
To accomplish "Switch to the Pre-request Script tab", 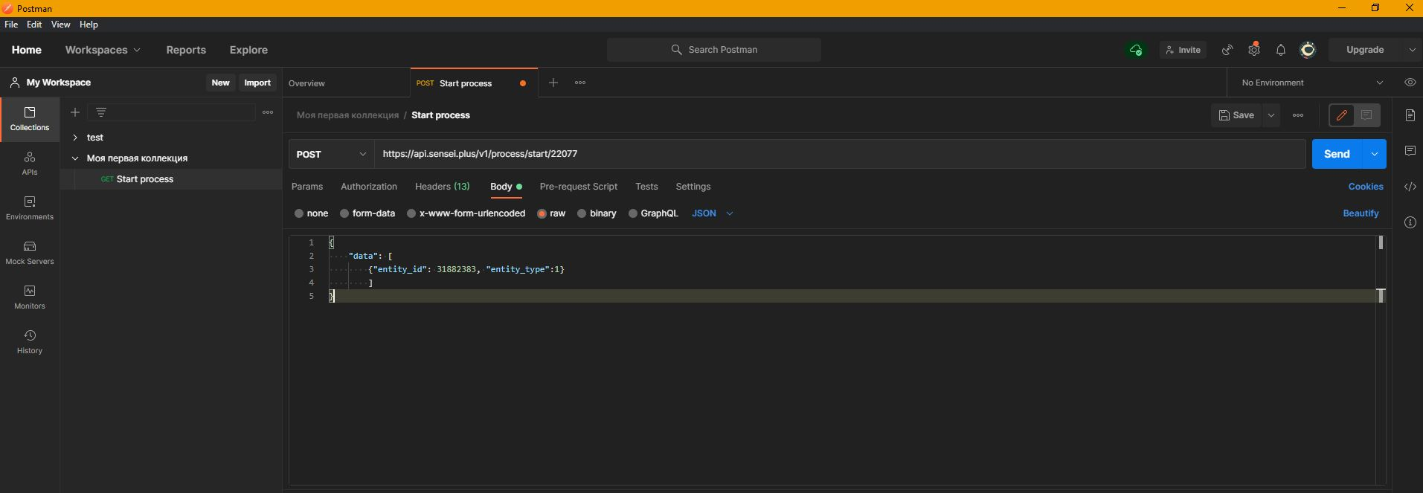I will 579,187.
